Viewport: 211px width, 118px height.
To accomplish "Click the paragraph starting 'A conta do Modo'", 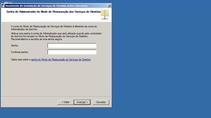I will [x=54, y=28].
